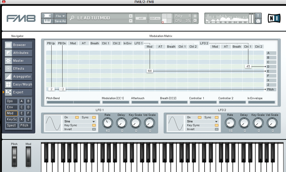Switch to the Mod expert tab

coord(12,113)
